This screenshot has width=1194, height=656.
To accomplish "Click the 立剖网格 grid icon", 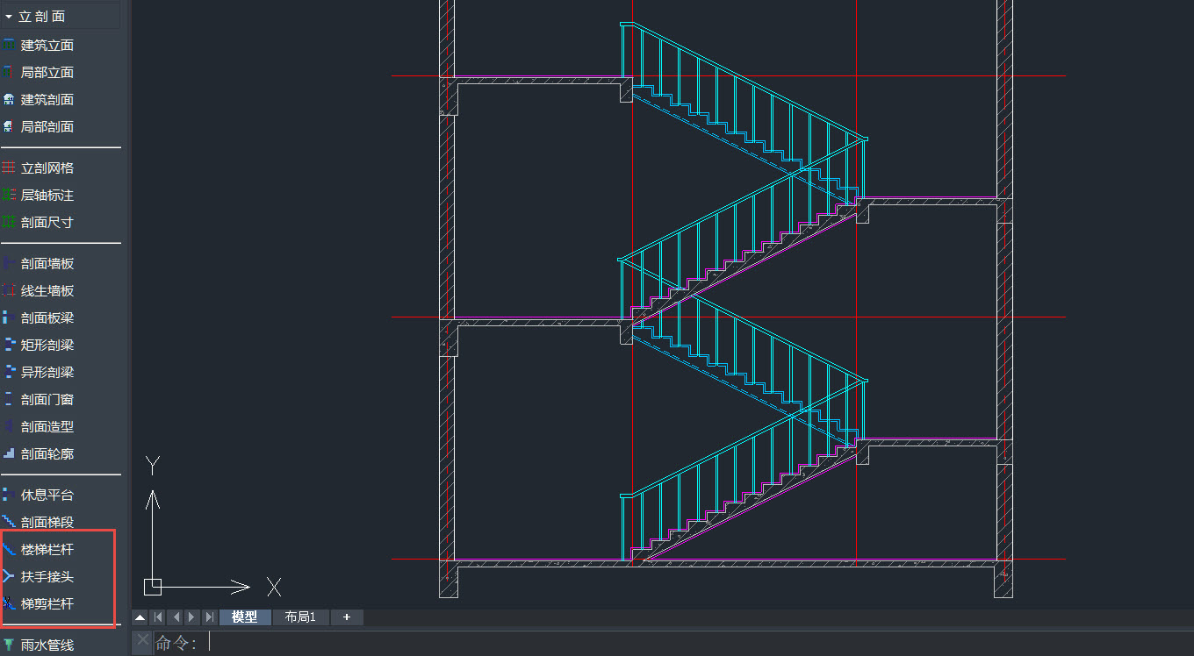I will tap(9, 168).
